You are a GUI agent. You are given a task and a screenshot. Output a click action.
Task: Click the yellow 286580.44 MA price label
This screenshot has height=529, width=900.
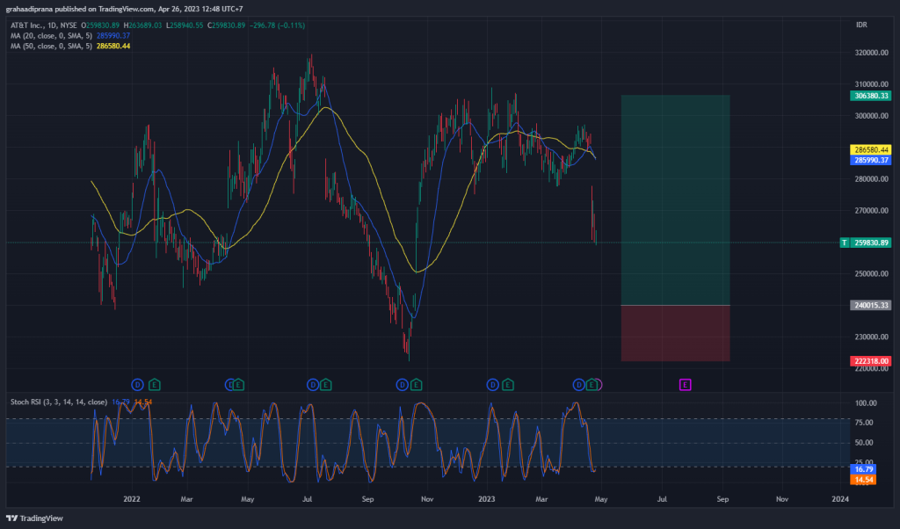click(871, 149)
